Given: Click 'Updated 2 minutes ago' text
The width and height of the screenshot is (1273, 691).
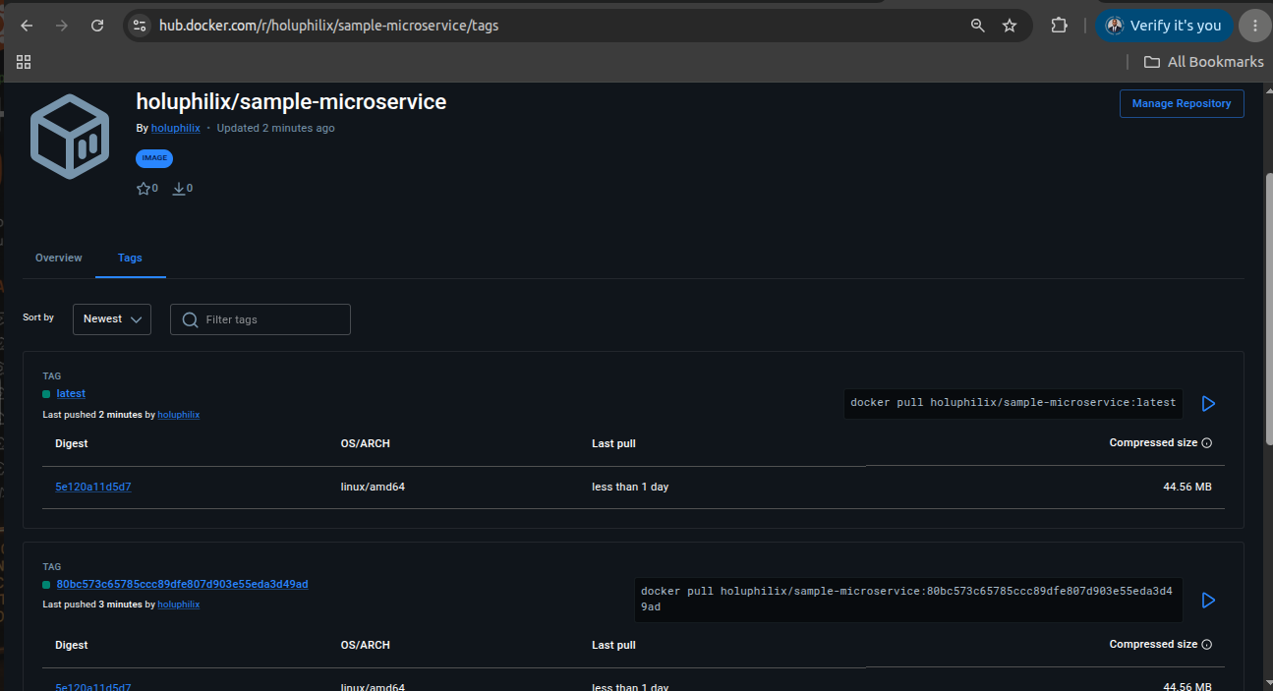Looking at the screenshot, I should tap(276, 128).
